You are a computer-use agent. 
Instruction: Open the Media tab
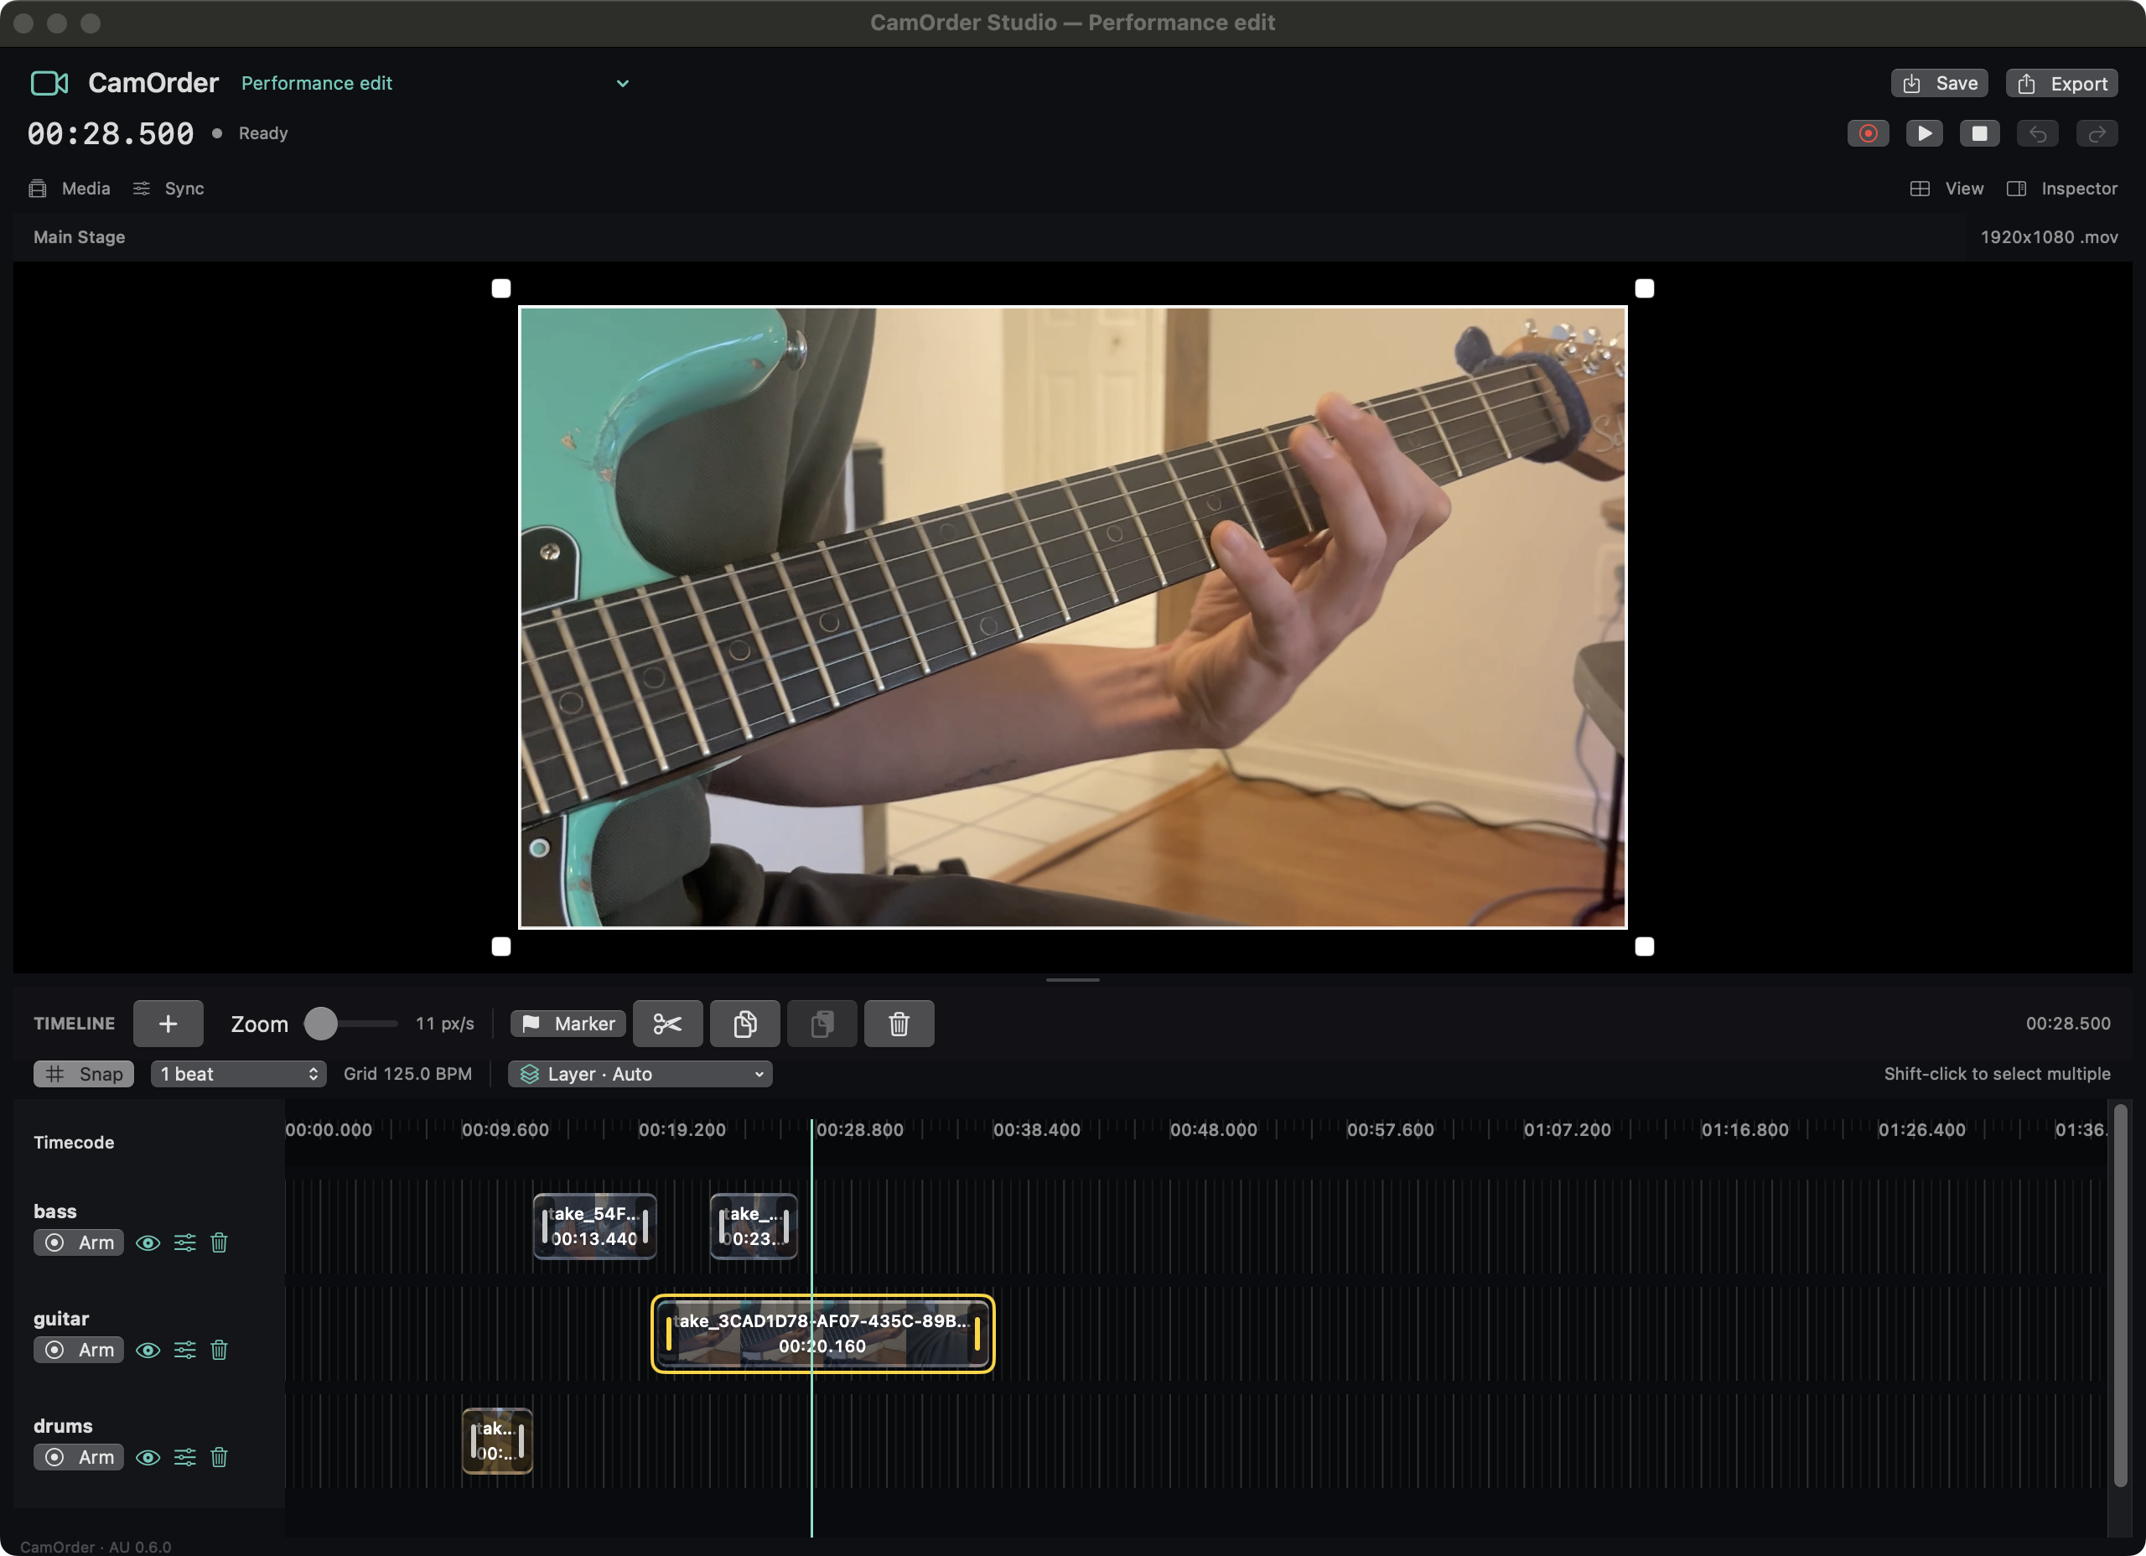pyautogui.click(x=70, y=189)
